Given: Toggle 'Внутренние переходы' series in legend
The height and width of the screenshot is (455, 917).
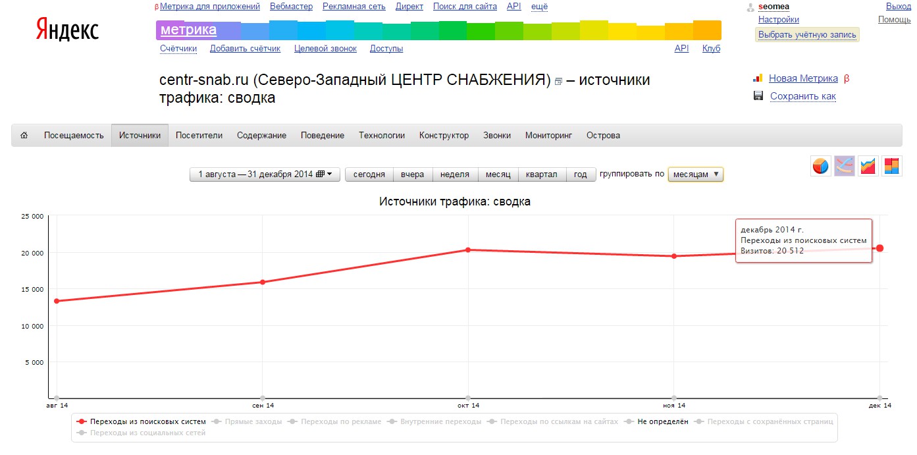Looking at the screenshot, I should (434, 421).
